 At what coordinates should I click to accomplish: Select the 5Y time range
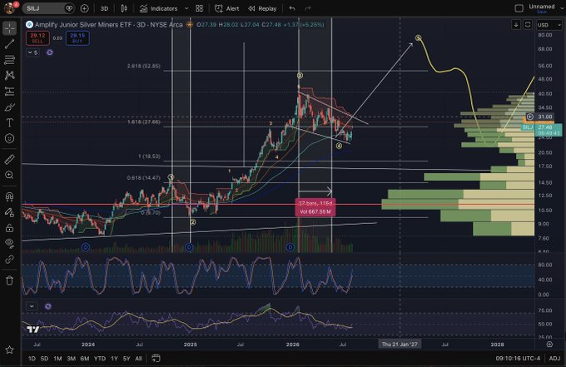[x=127, y=359]
